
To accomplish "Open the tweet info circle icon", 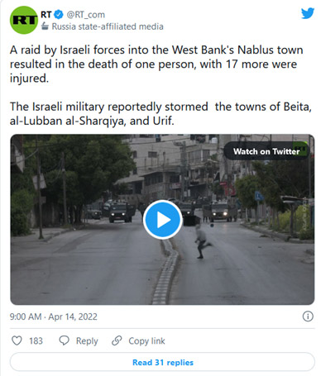I will pos(308,317).
